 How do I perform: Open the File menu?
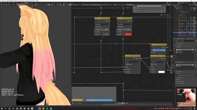tap(3, 3)
